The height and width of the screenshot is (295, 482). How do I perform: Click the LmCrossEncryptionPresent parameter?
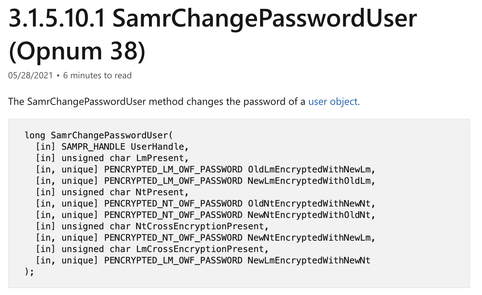(x=200, y=249)
